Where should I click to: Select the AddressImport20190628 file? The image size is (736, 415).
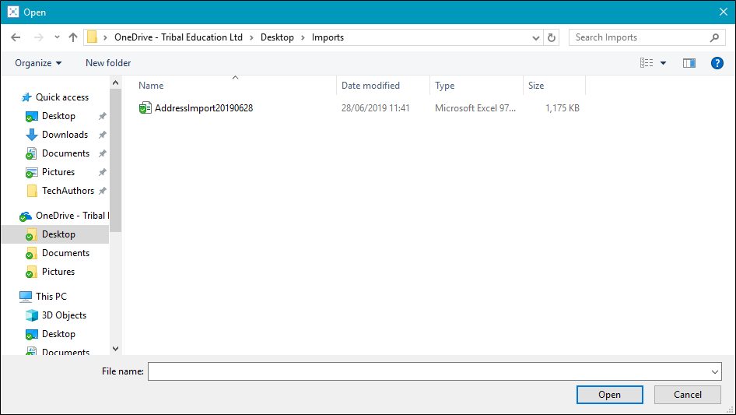tap(204, 108)
